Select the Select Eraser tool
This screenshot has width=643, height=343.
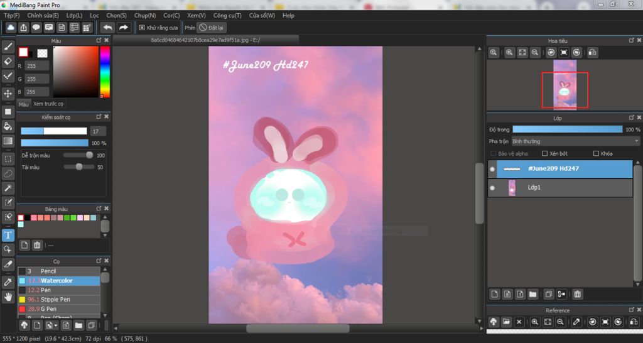pos(8,217)
